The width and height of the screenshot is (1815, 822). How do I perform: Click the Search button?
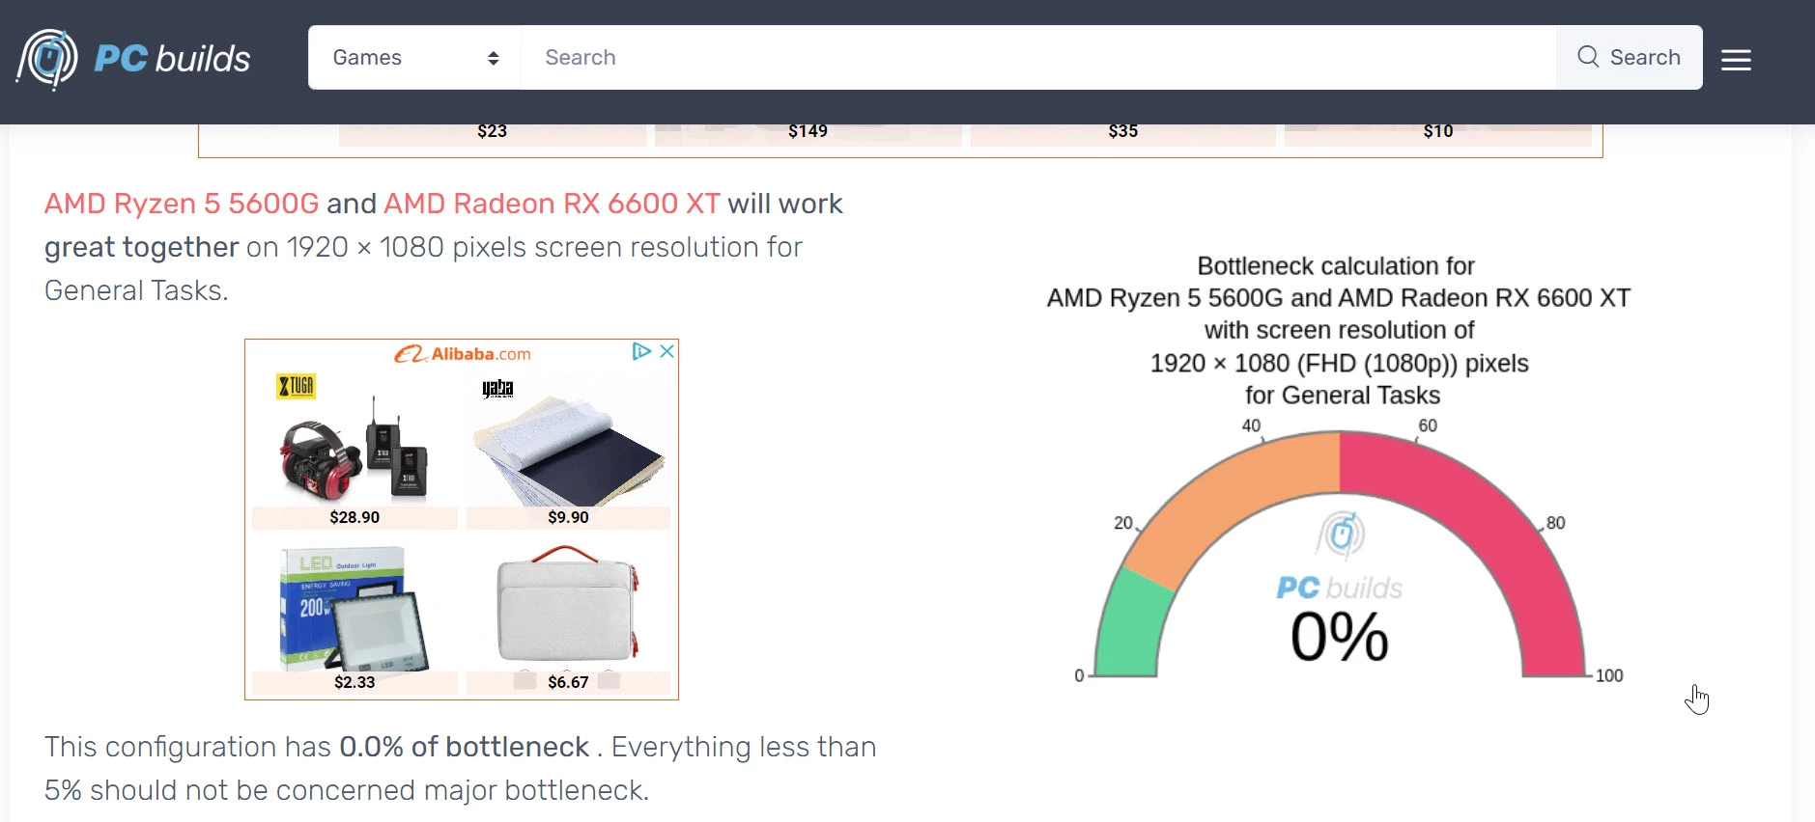1629,58
